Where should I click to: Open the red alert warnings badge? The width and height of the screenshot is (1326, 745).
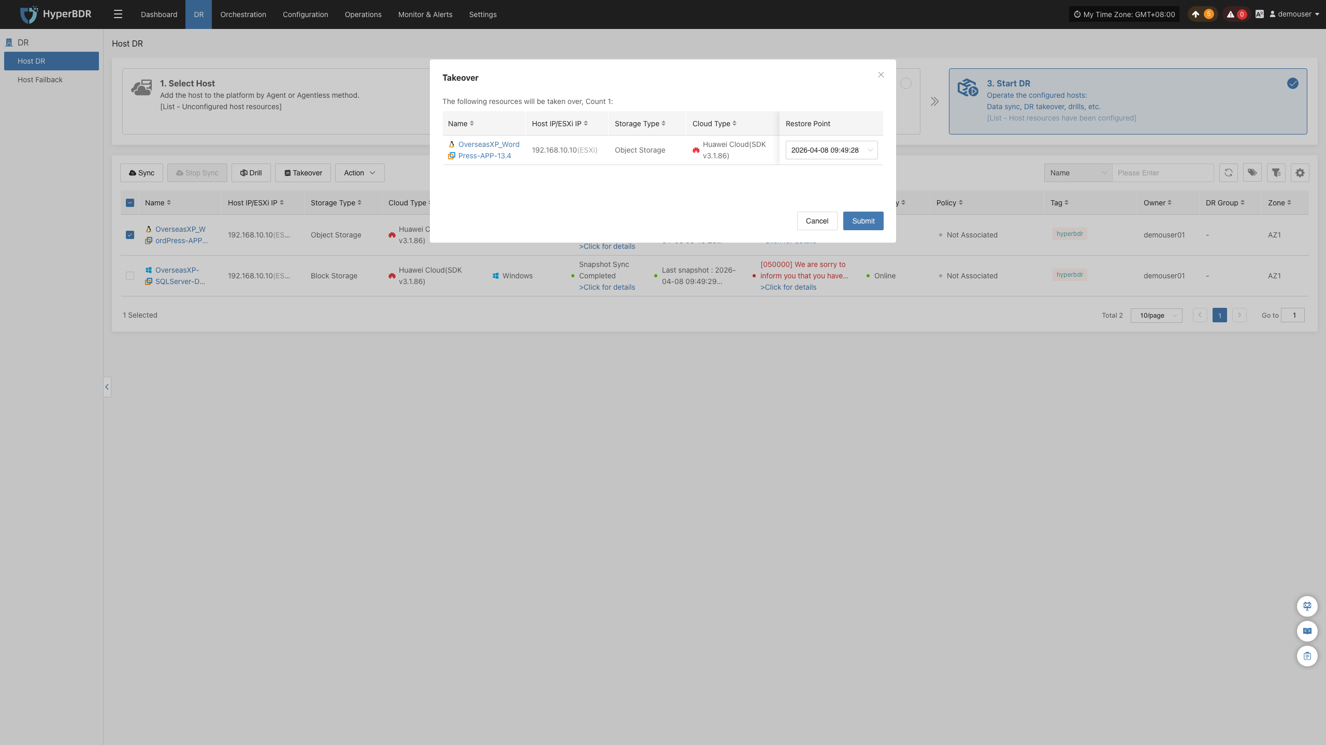[1236, 14]
